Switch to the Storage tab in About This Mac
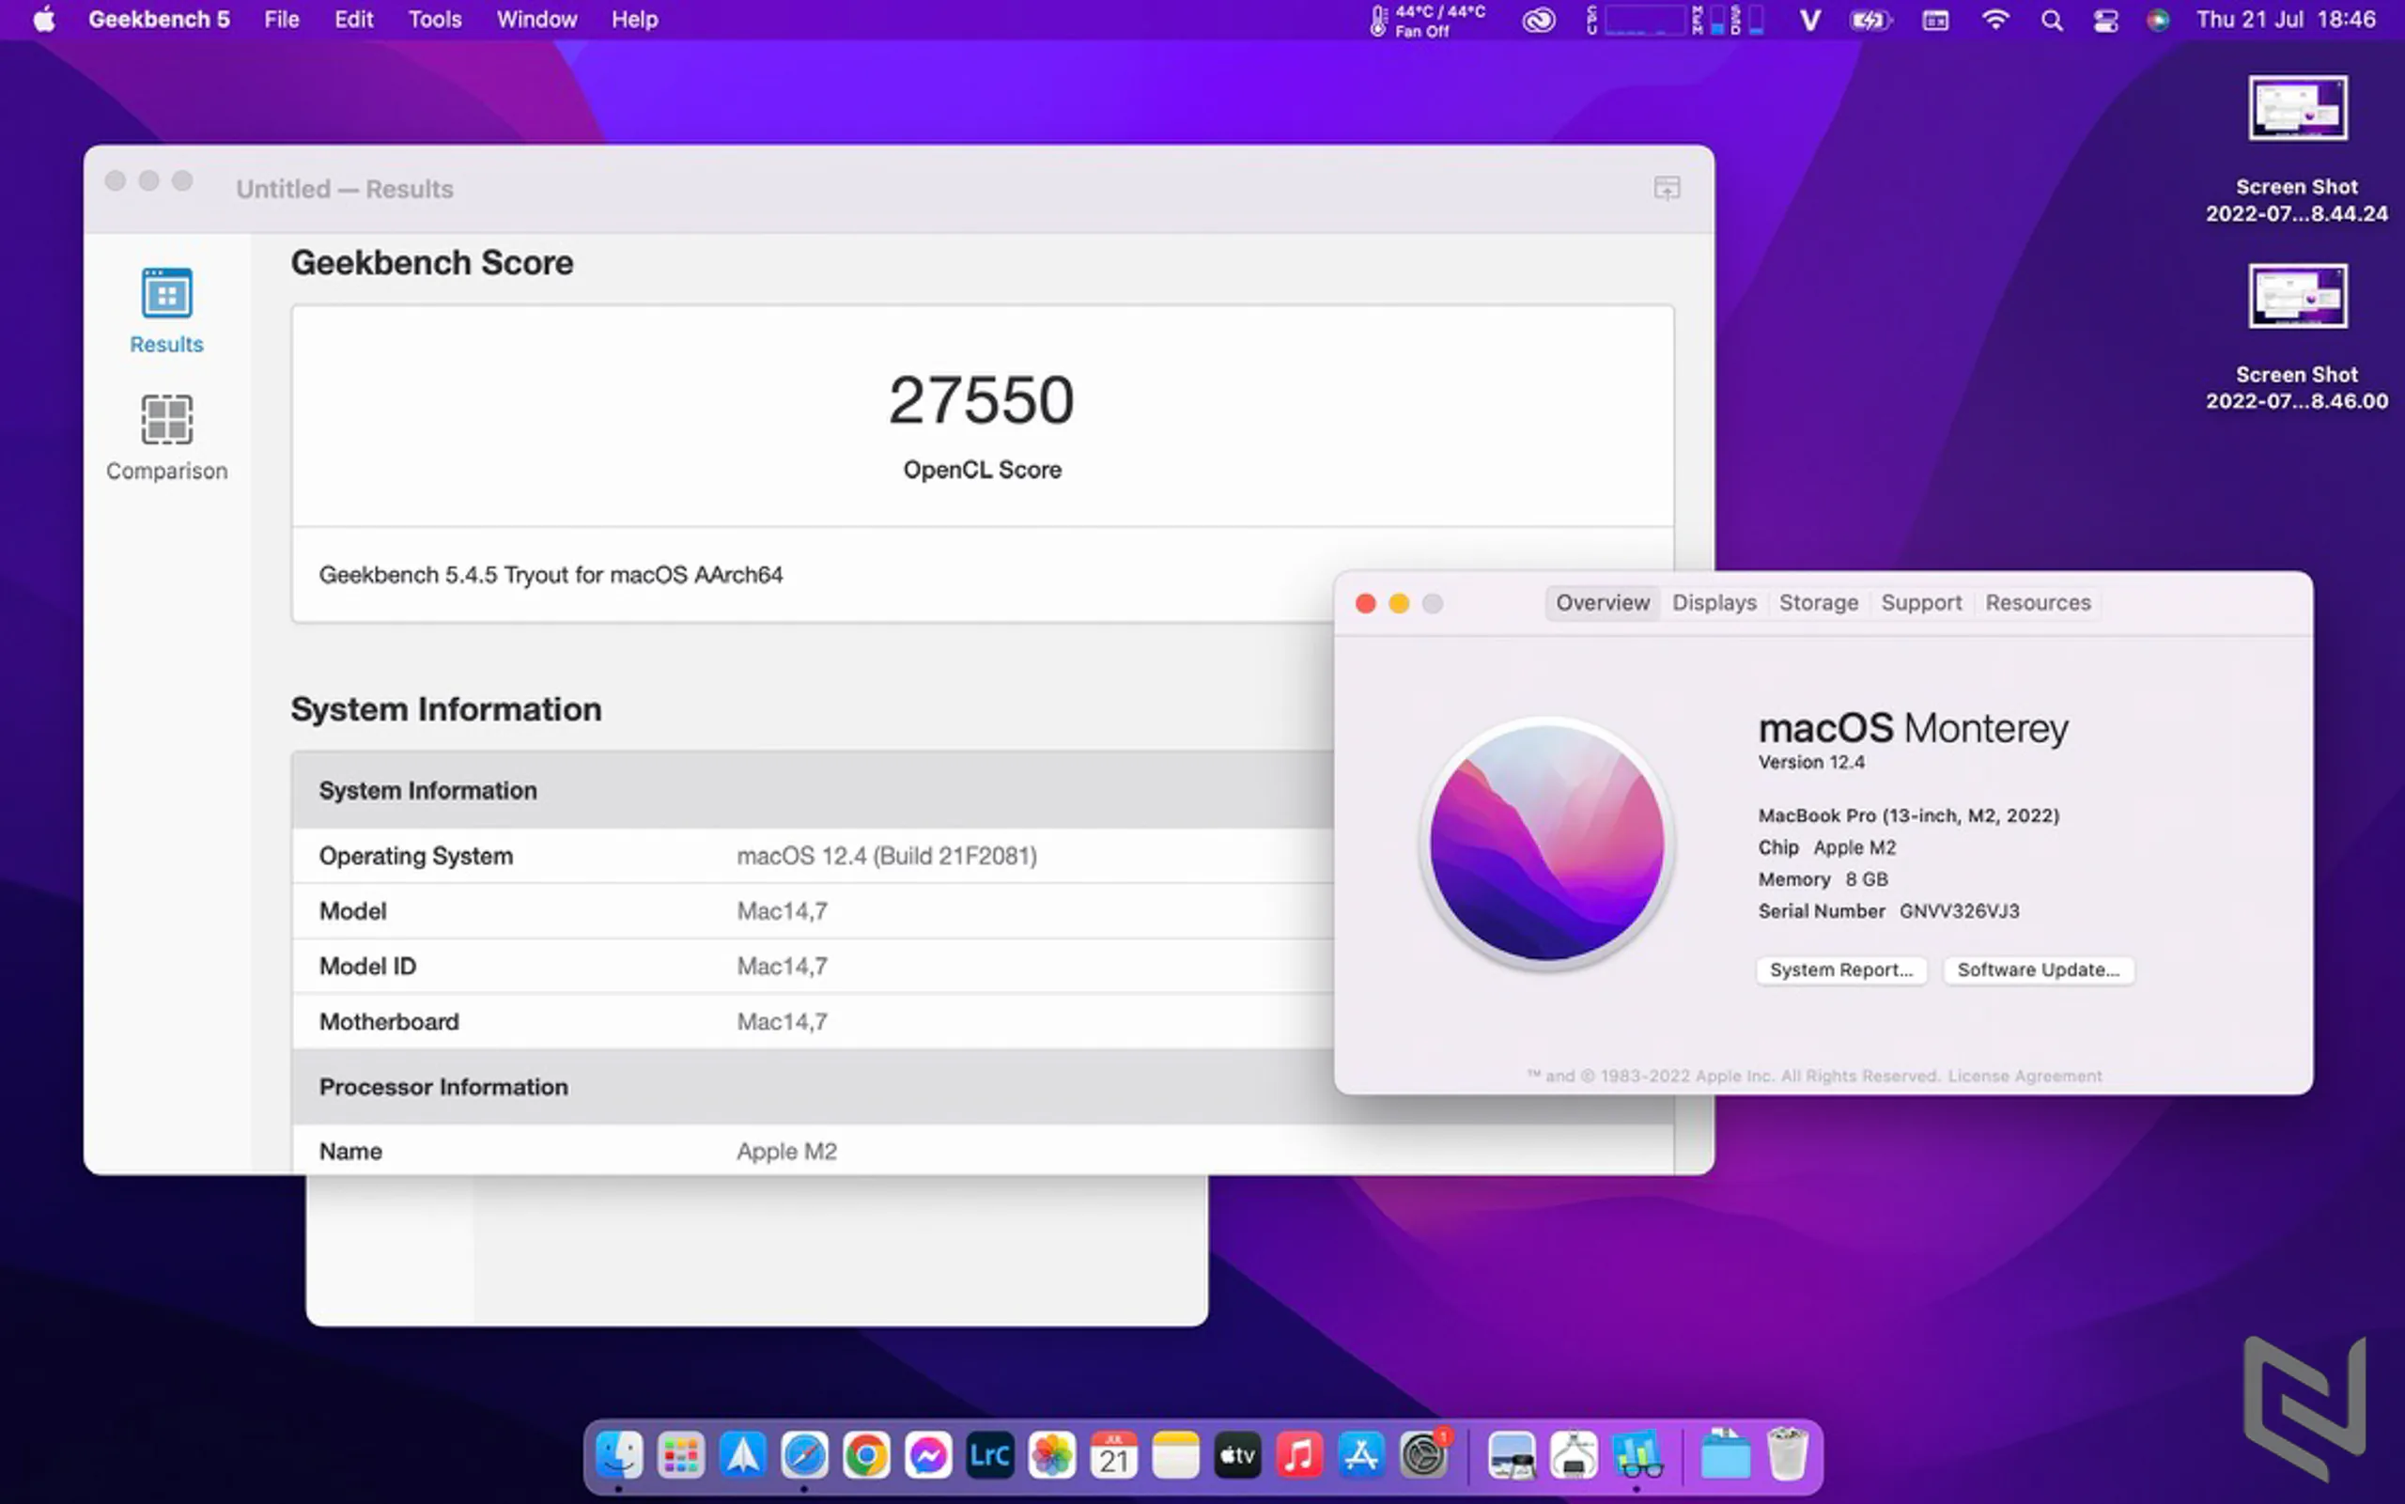 click(1818, 603)
